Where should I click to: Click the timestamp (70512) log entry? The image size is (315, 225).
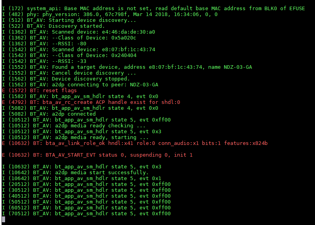pyautogui.click(x=86, y=214)
